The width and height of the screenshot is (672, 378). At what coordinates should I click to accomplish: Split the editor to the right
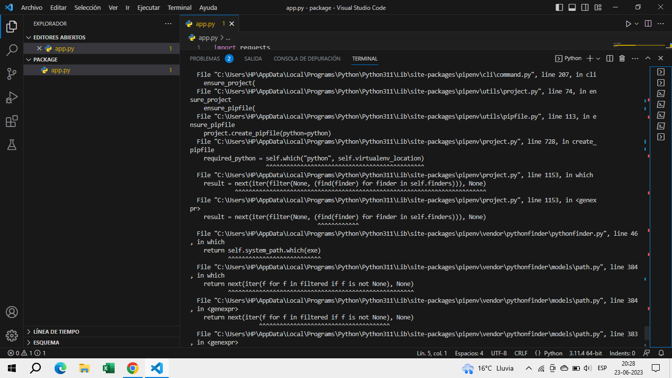648,24
